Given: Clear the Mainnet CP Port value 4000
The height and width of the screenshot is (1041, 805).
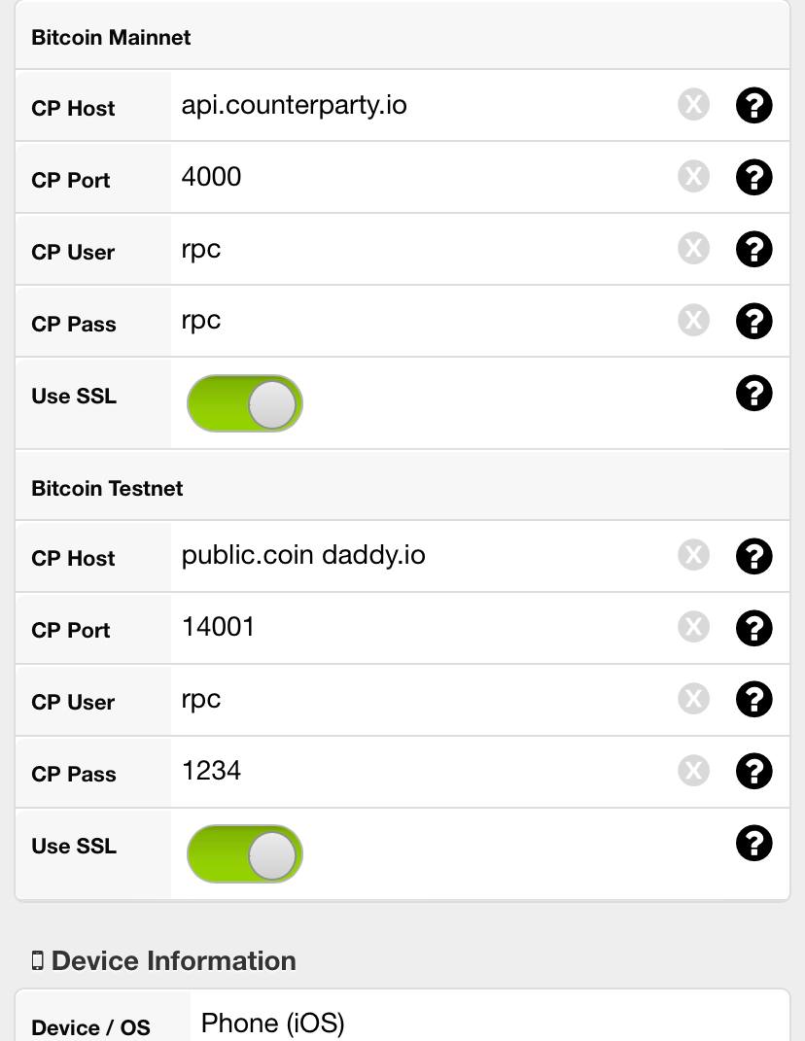Looking at the screenshot, I should tap(693, 177).
